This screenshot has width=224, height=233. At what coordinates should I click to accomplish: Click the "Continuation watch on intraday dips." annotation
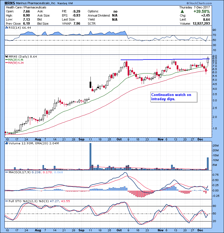174,97
